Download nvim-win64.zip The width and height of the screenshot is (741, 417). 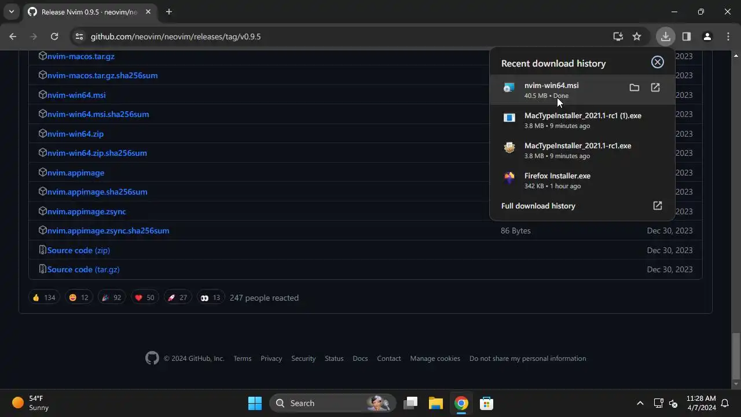75,134
